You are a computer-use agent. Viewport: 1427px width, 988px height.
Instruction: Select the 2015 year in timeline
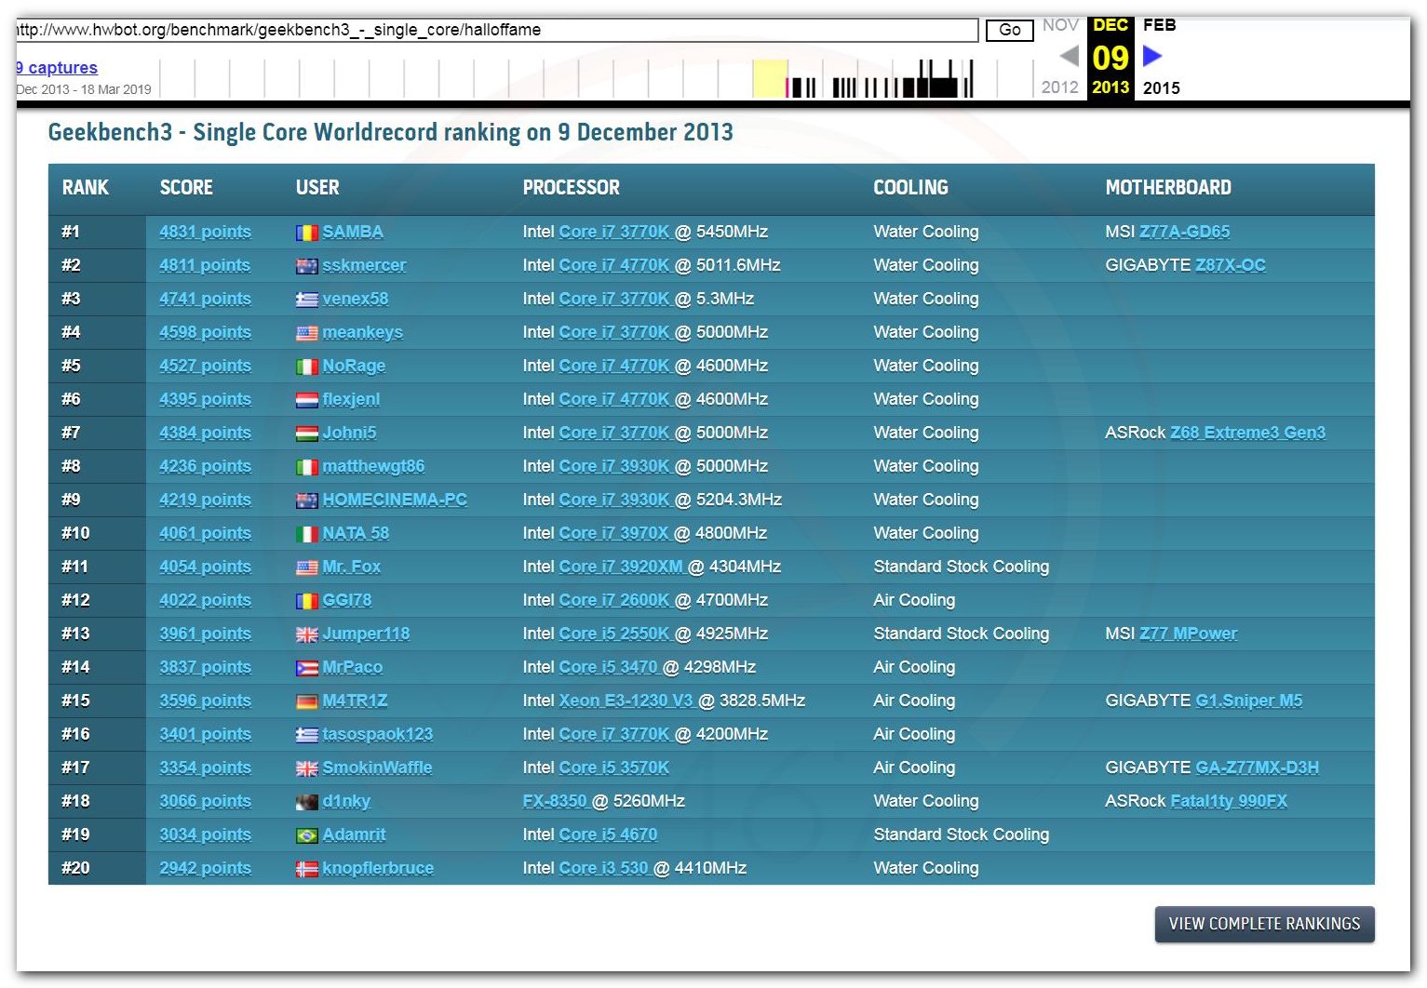(1161, 88)
